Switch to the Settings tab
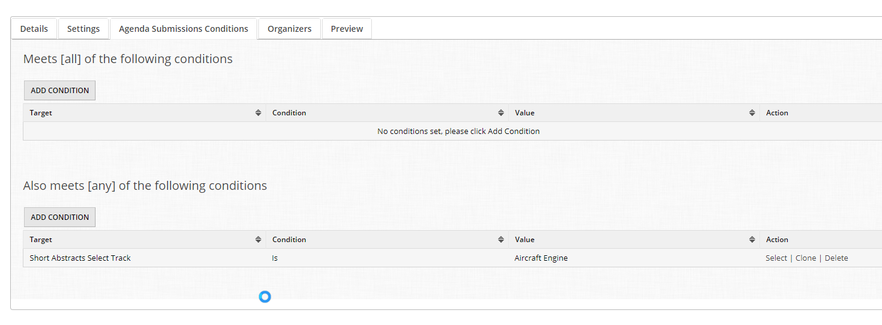882x325 pixels. [x=84, y=29]
